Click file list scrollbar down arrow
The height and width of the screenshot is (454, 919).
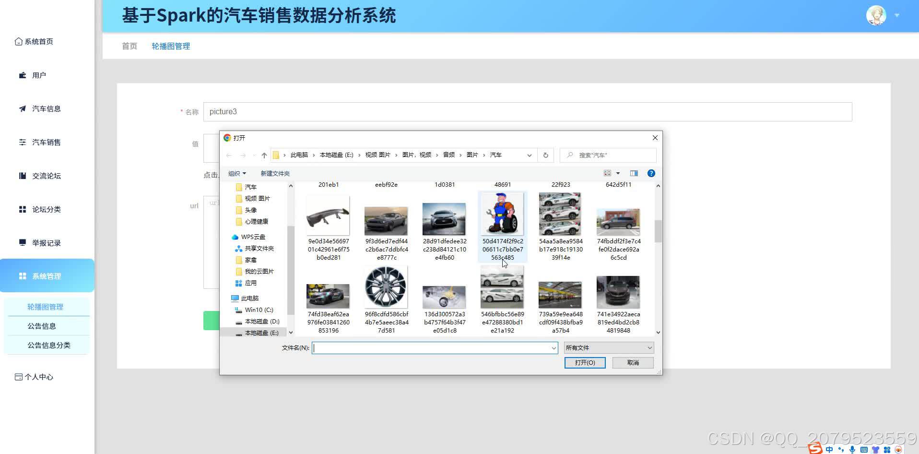[x=658, y=332]
